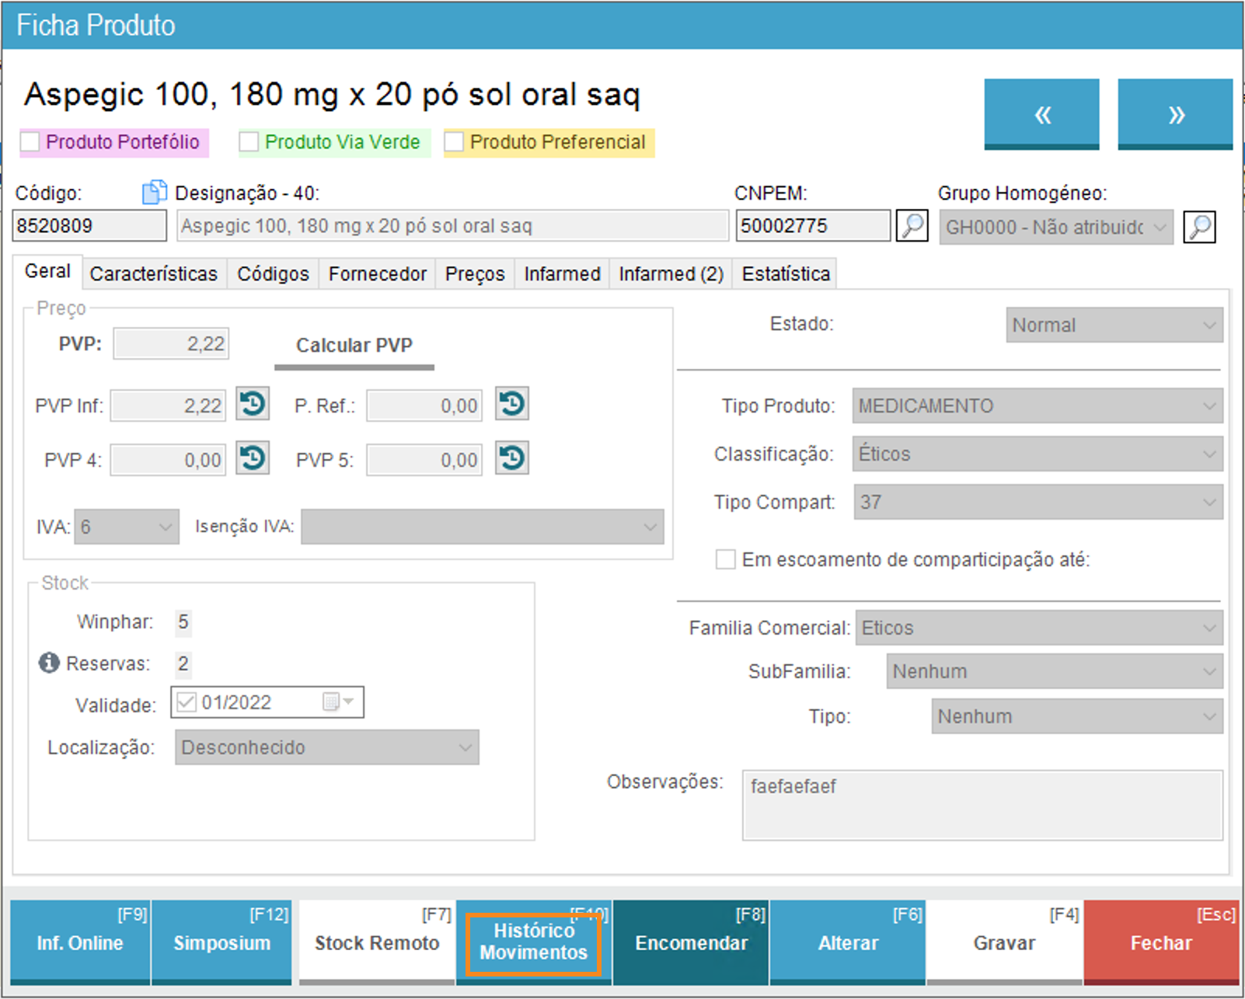Click the Reservas info icon
The width and height of the screenshot is (1245, 999).
click(49, 663)
